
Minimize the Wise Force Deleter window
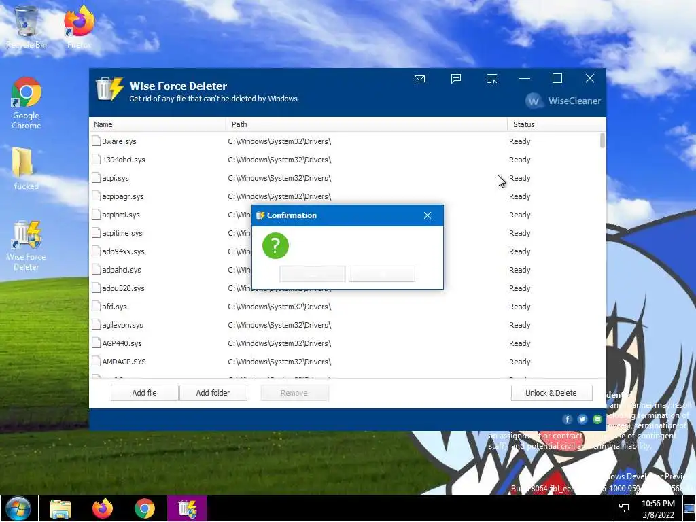[x=525, y=79]
